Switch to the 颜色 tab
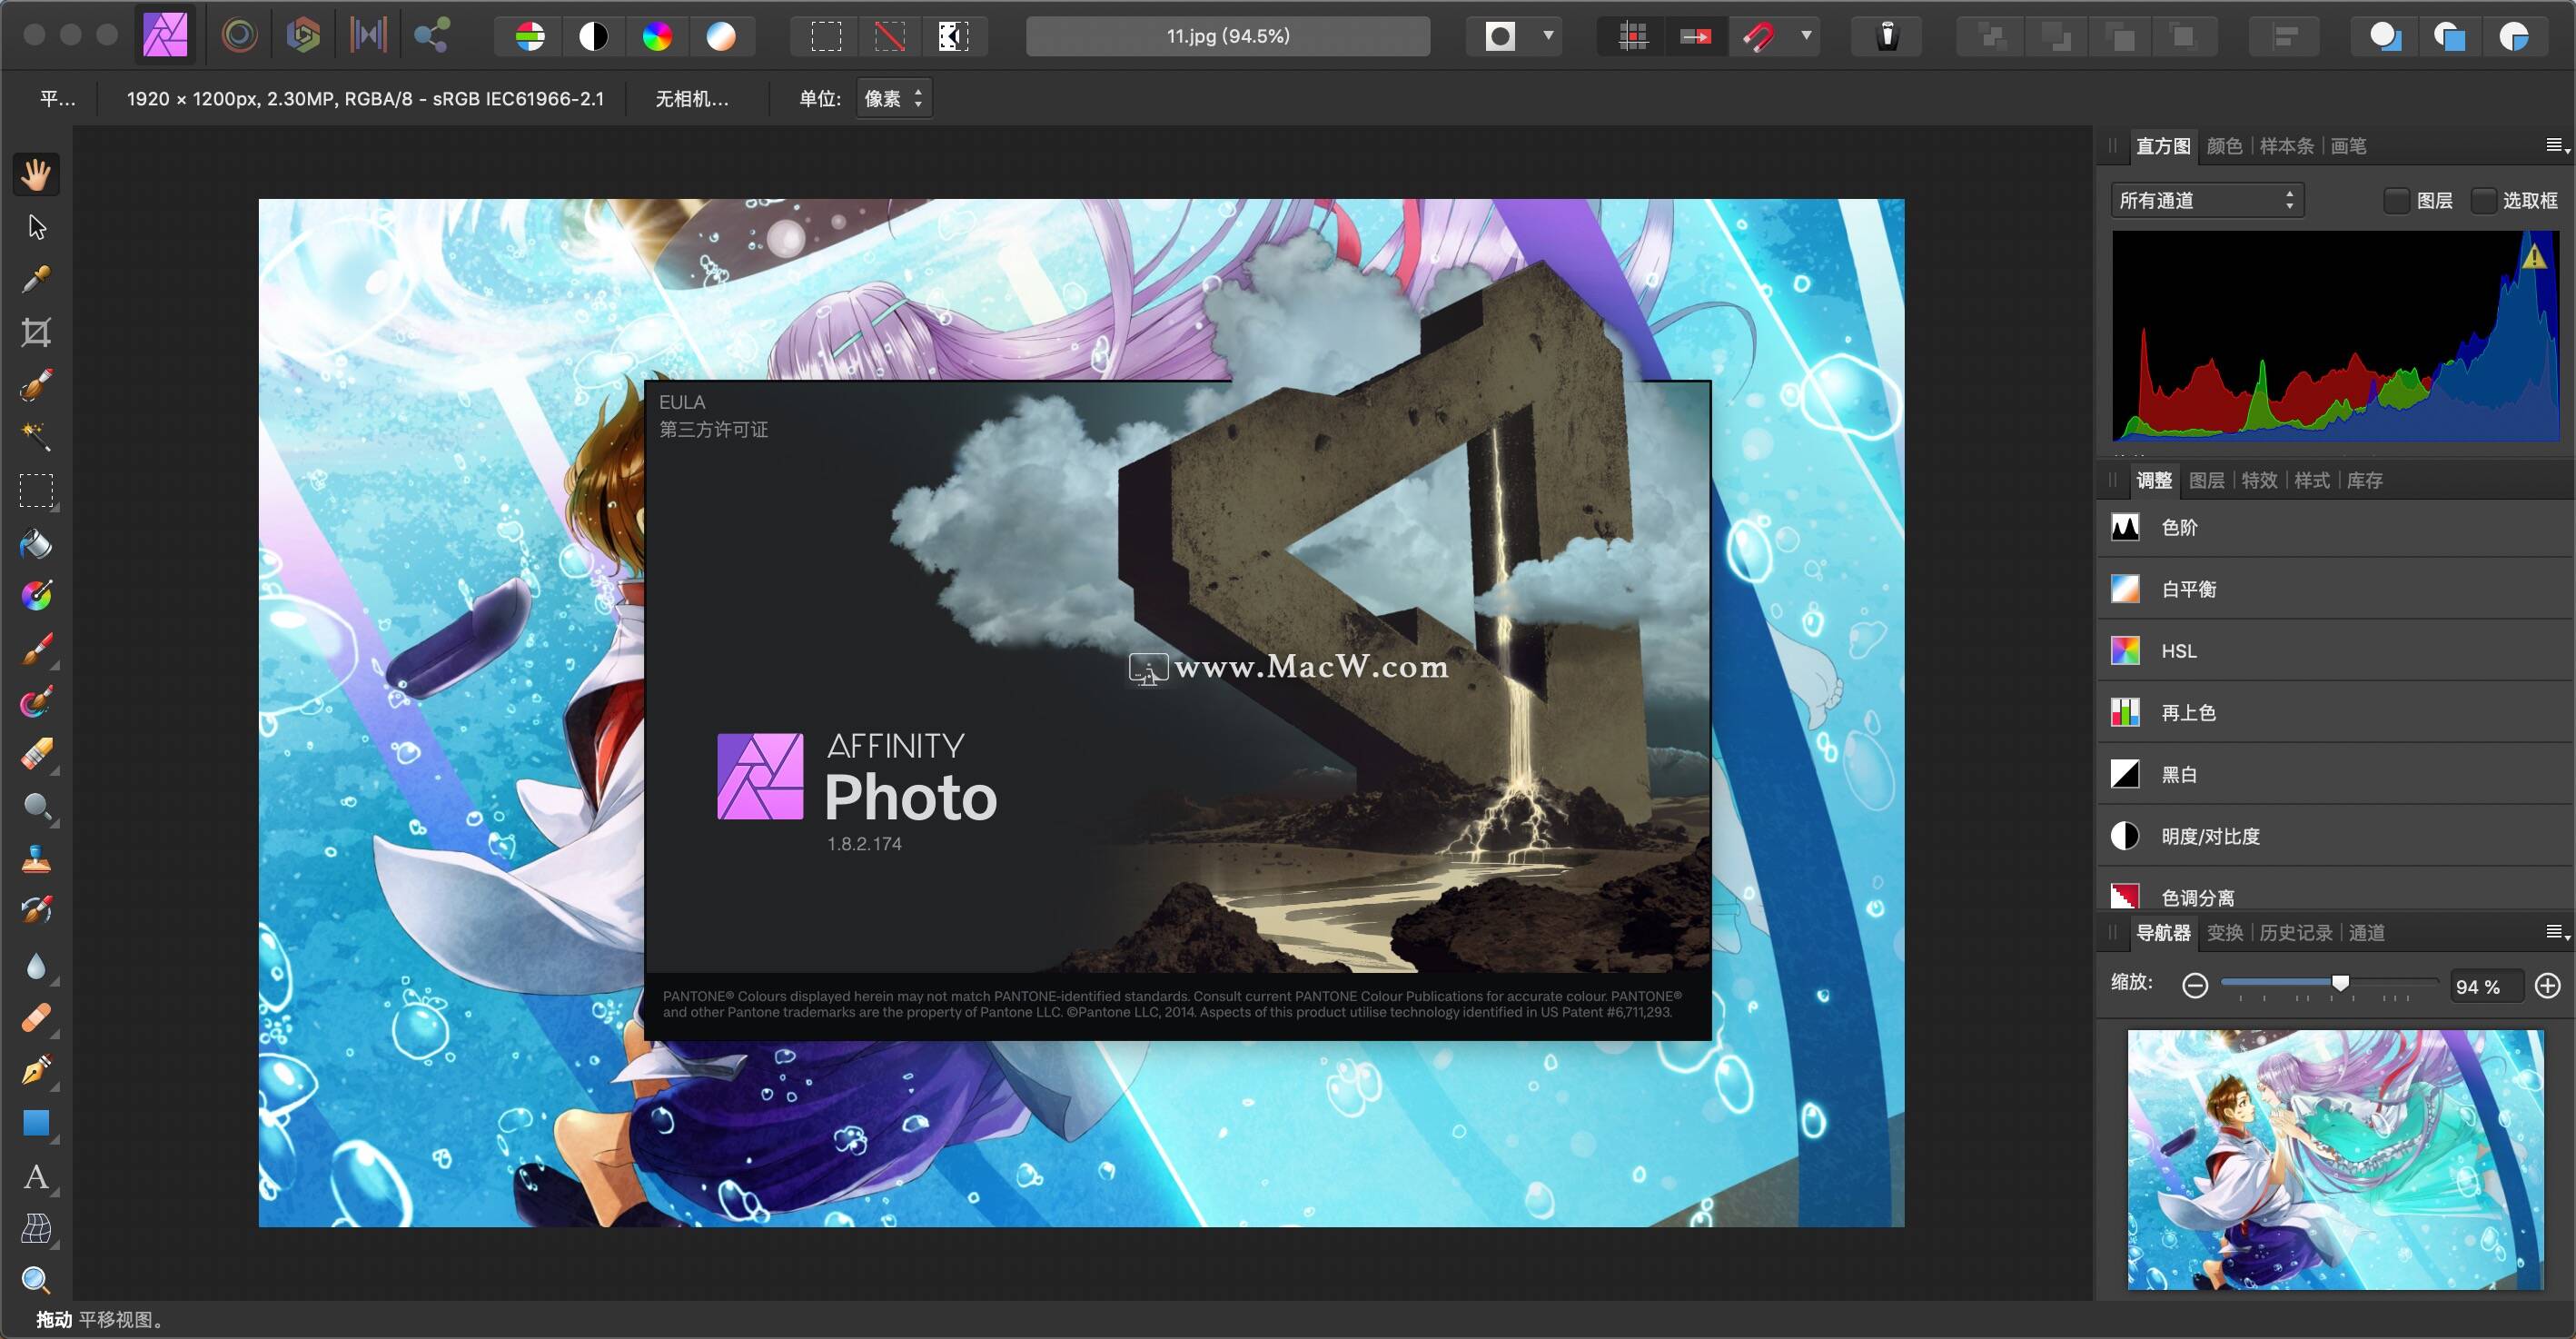This screenshot has width=2576, height=1339. pos(2224,147)
